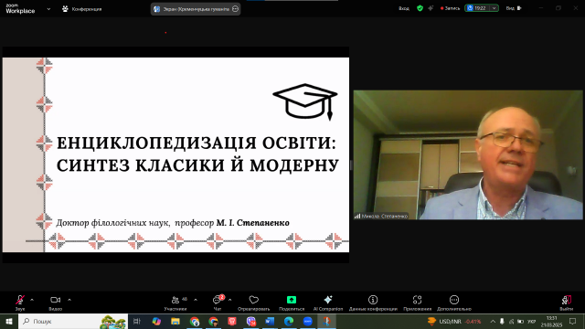
Task: Click the green Поделиться share screen icon
Action: (x=292, y=300)
